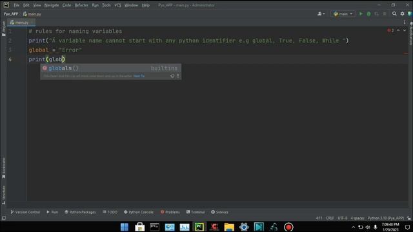Open Search Everywhere magnifier icon
413x232 pixels.
(x=394, y=14)
